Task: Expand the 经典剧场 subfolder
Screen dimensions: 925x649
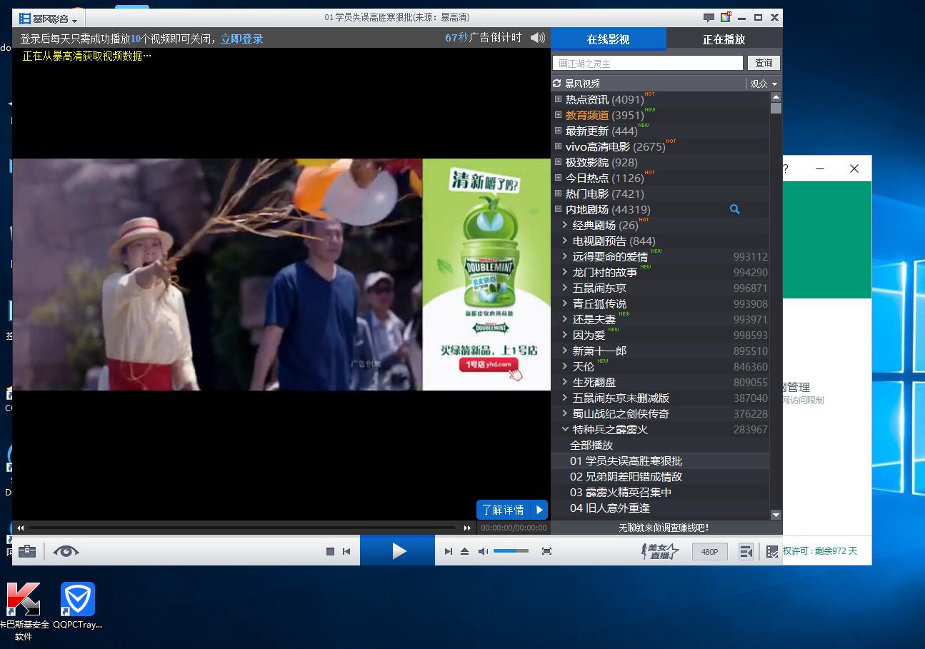Action: pyautogui.click(x=565, y=225)
